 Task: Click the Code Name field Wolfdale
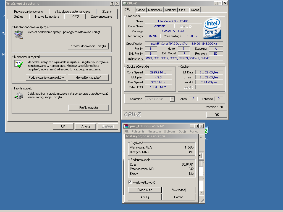pos(159,26)
